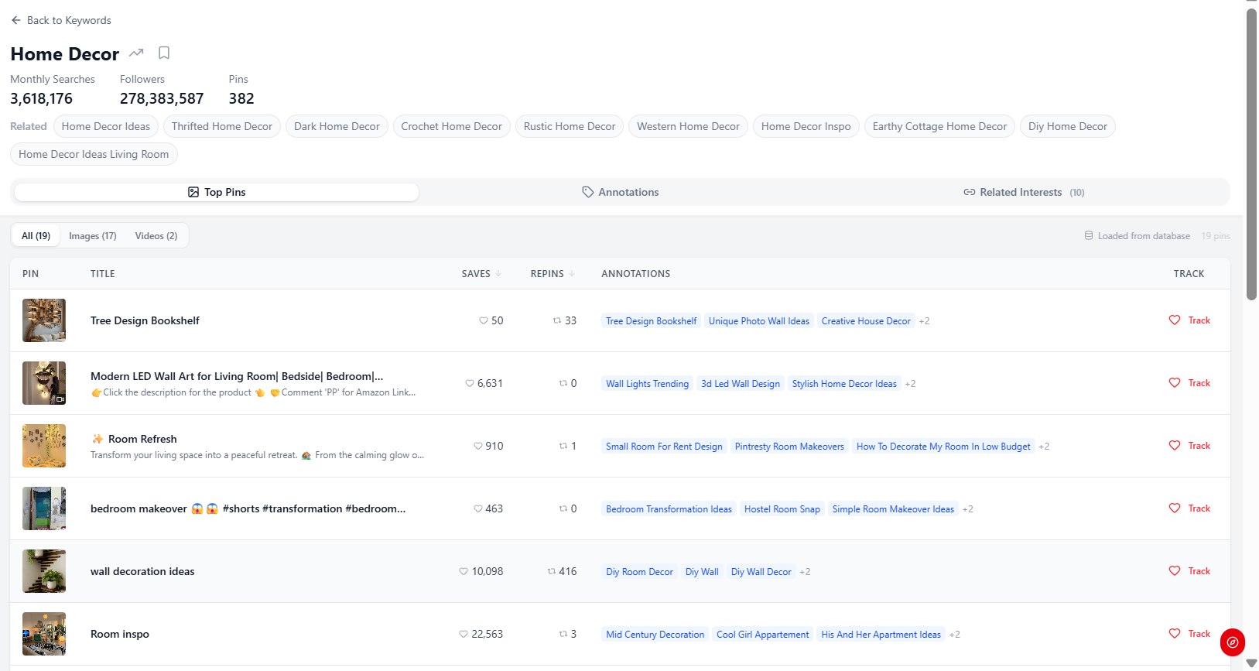Viewport: 1259px width, 671px height.
Task: Track the Room Refresh pin
Action: [x=1189, y=446]
